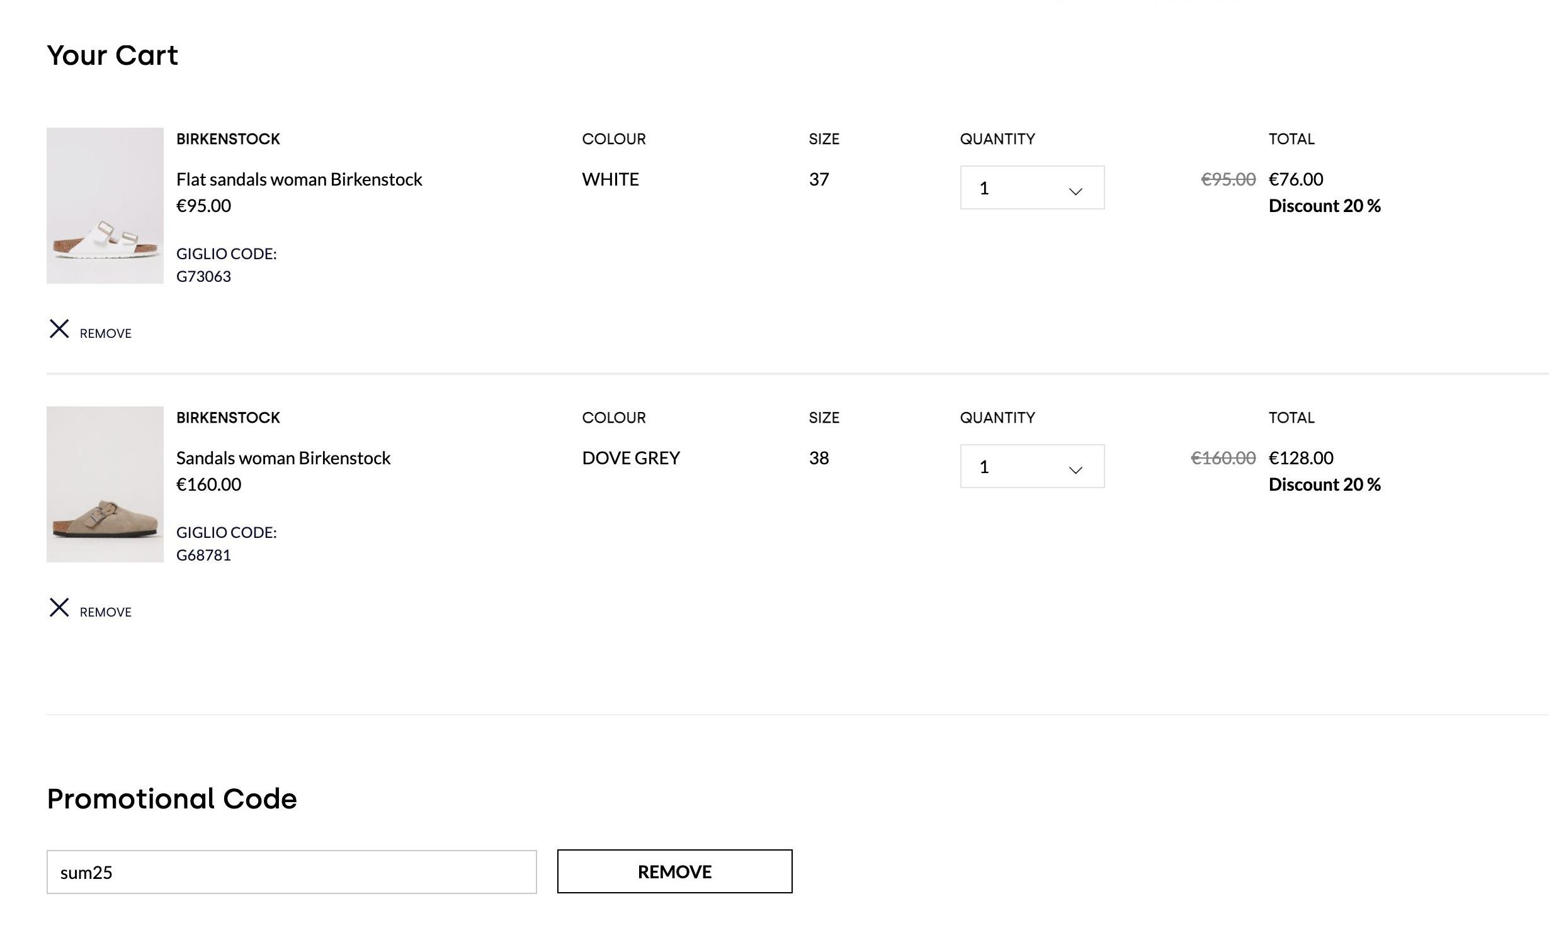The width and height of the screenshot is (1549, 950).
Task: Click second BIRKENSTOCK brand label
Action: tap(228, 418)
